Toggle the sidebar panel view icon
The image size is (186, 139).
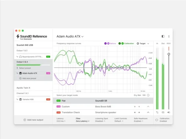(163, 36)
